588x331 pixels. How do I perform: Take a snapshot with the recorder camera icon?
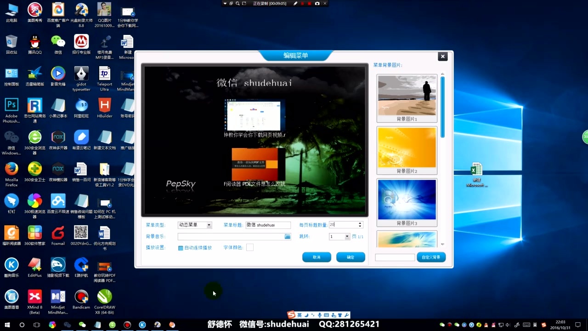click(x=317, y=3)
